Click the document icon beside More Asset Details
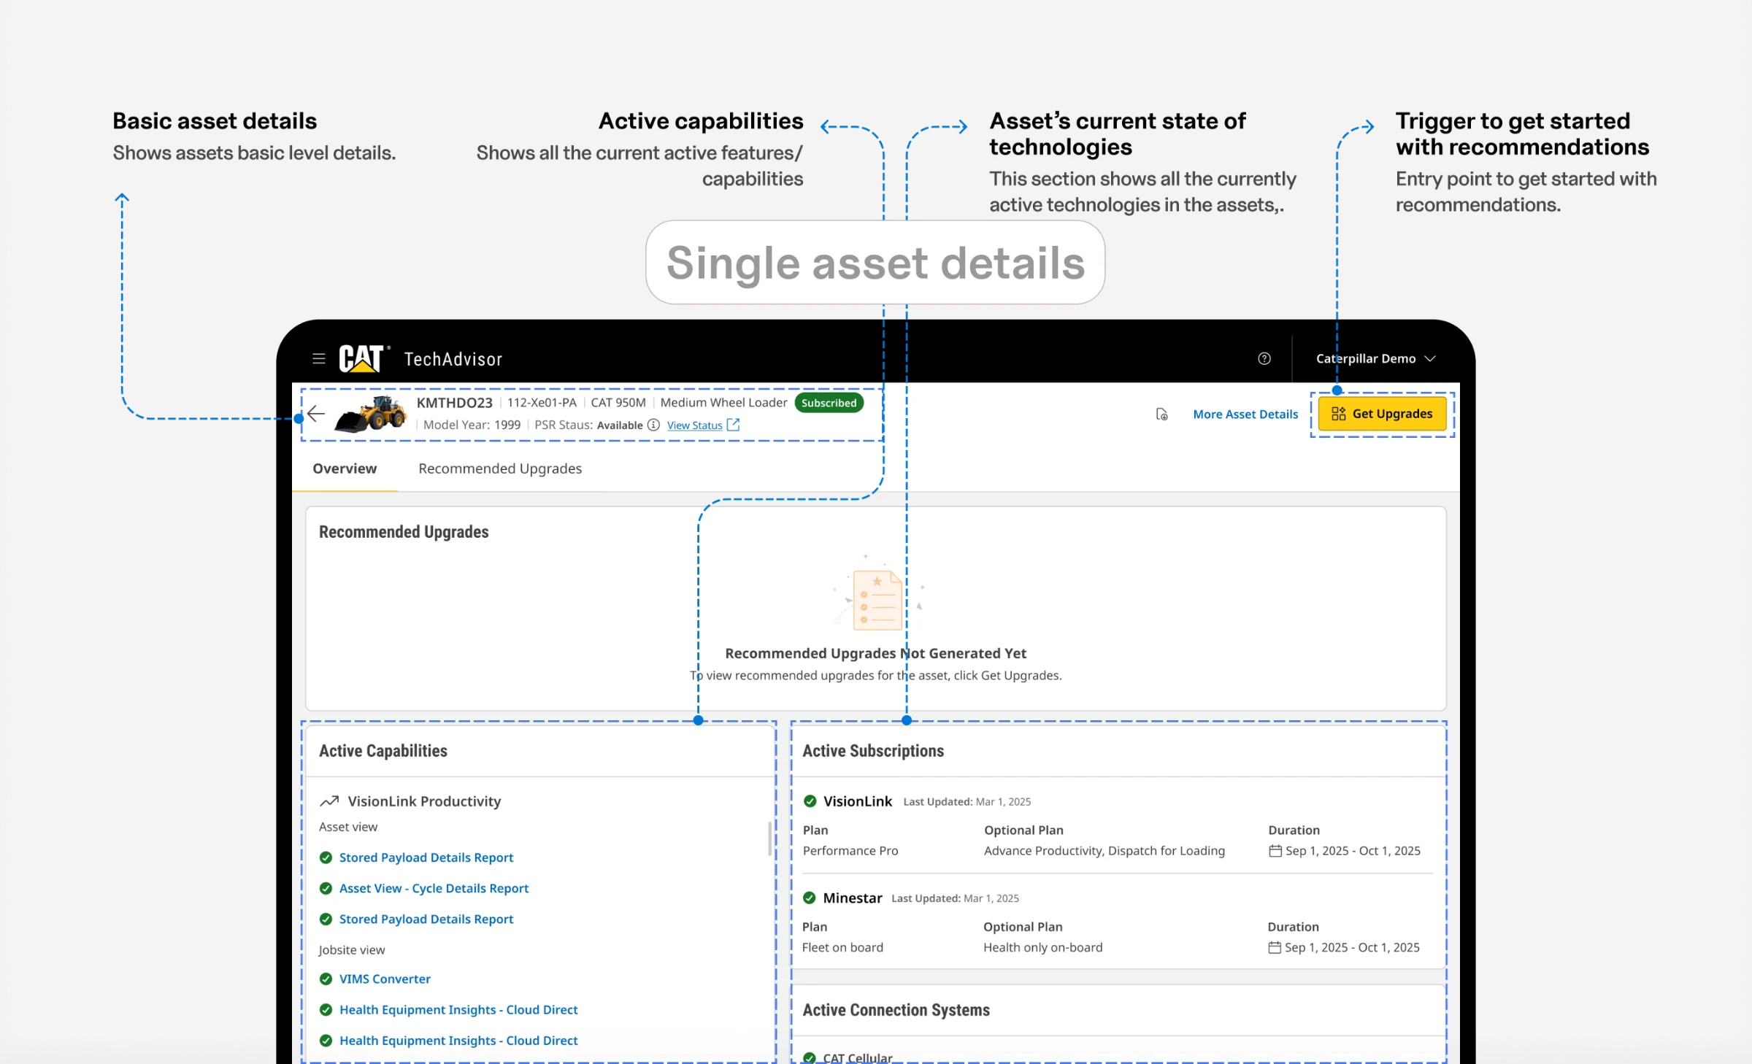The height and width of the screenshot is (1064, 1752). click(x=1161, y=414)
